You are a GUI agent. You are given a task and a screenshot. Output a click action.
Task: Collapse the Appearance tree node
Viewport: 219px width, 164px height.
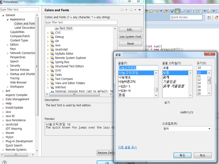(x=8, y=19)
